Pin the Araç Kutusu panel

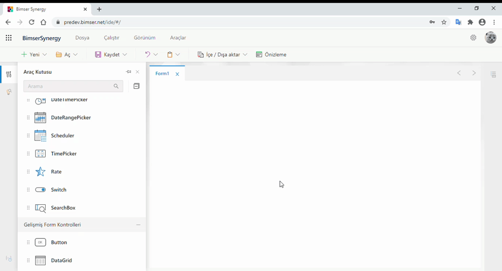point(129,72)
